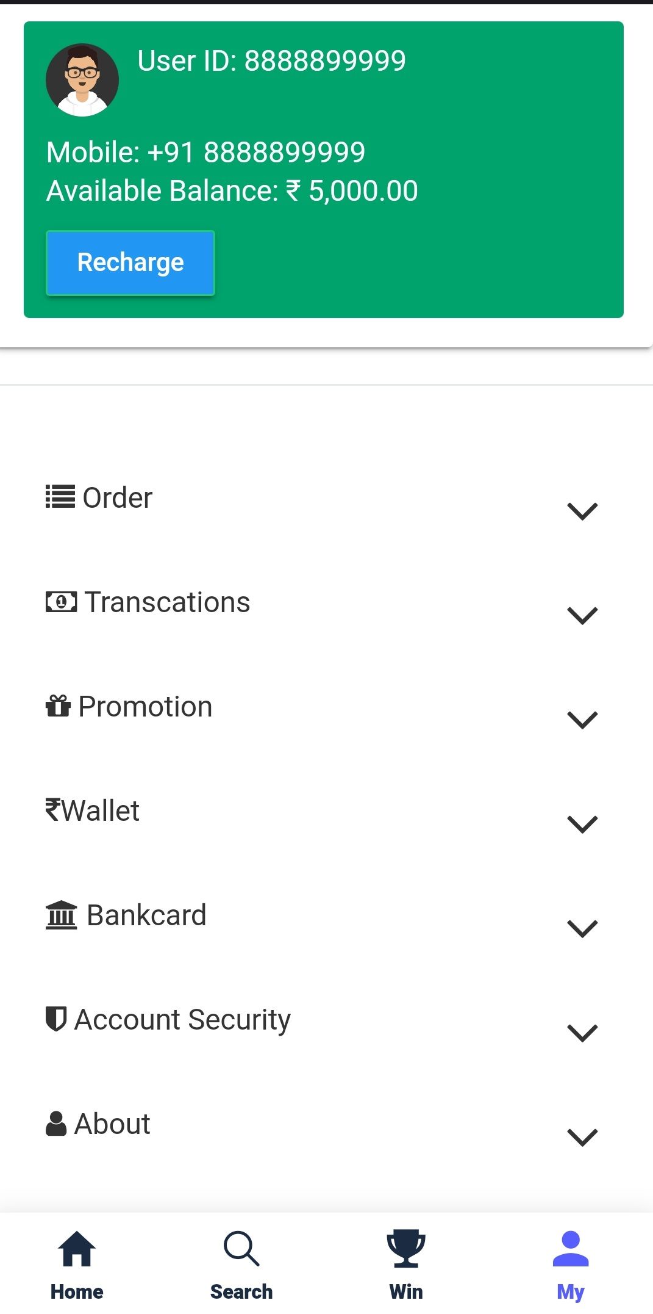Click the Order list icon
Image resolution: width=653 pixels, height=1314 pixels.
(x=60, y=497)
